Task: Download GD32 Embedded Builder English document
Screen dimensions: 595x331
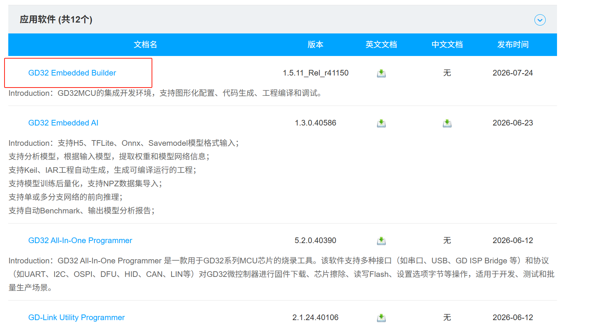Action: [x=381, y=73]
